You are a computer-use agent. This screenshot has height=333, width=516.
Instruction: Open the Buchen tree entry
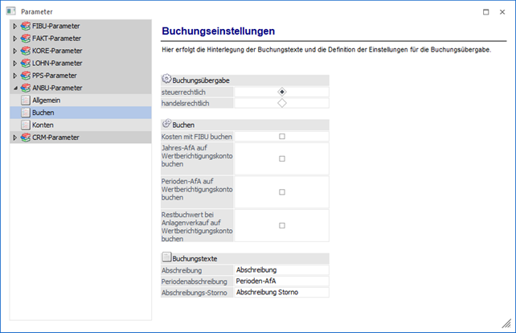click(x=43, y=113)
